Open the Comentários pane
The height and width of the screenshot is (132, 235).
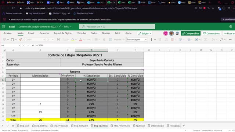coord(211,33)
